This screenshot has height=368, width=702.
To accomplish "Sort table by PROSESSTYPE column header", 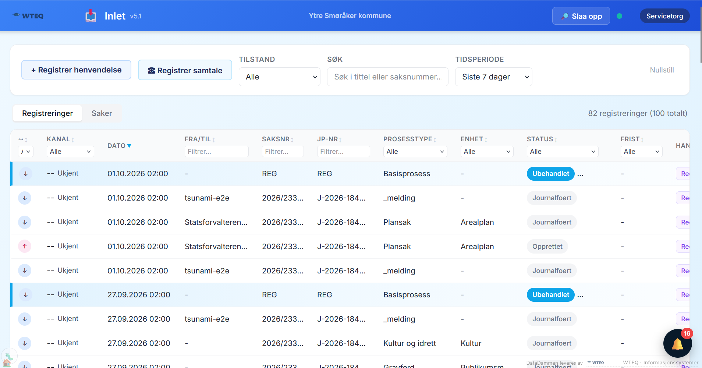I will (x=409, y=139).
